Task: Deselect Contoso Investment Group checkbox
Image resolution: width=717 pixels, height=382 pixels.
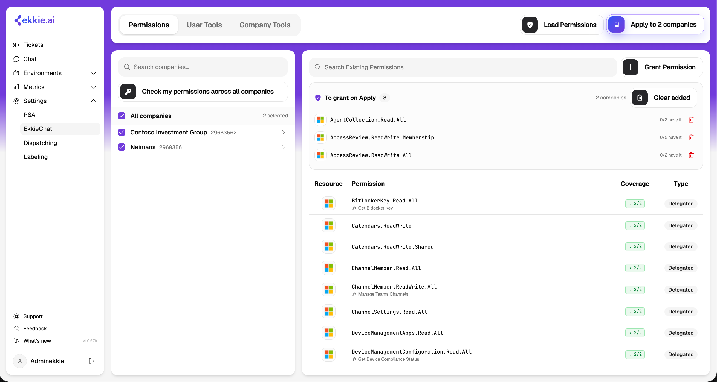Action: (122, 132)
